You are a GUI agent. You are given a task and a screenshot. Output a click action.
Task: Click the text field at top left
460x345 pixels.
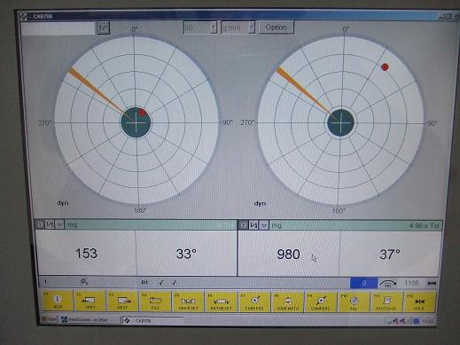point(58,28)
